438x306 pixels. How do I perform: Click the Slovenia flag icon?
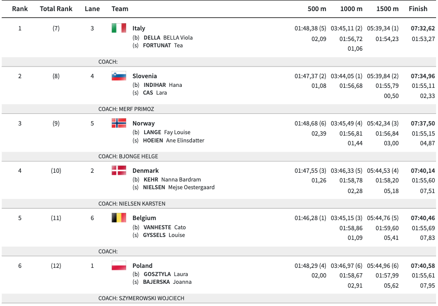(x=119, y=76)
